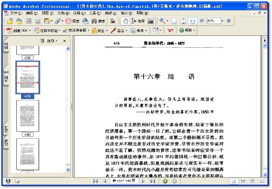Click the page number field 第 439/448 页
This screenshot has height=189, width=272.
[x=124, y=181]
